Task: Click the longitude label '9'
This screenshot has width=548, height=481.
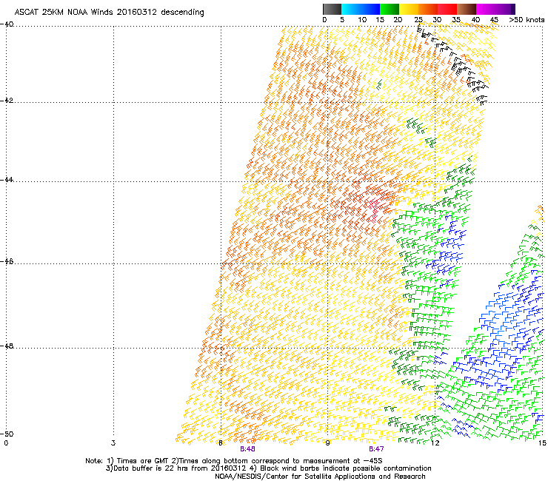Action: pyautogui.click(x=327, y=443)
